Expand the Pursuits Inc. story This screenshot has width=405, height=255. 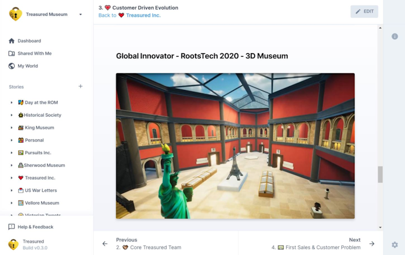11,153
